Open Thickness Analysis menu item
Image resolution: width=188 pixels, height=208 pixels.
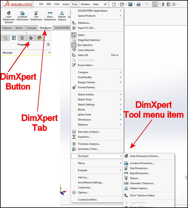pos(97,144)
